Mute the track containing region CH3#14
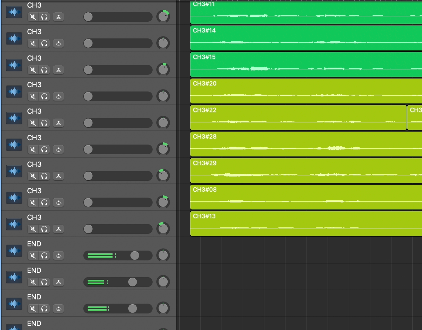The image size is (422, 330). pyautogui.click(x=33, y=44)
